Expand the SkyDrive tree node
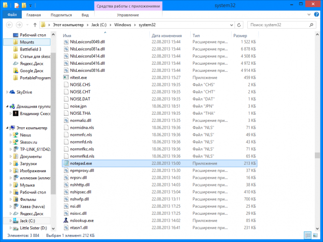This screenshot has height=242, width=323. 7,92
